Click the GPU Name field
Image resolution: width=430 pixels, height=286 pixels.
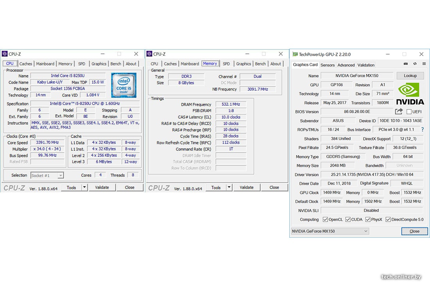(x=357, y=76)
